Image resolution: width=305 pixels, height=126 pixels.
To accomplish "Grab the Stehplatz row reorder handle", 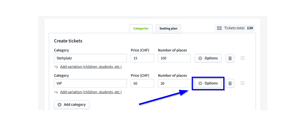I will (243, 58).
